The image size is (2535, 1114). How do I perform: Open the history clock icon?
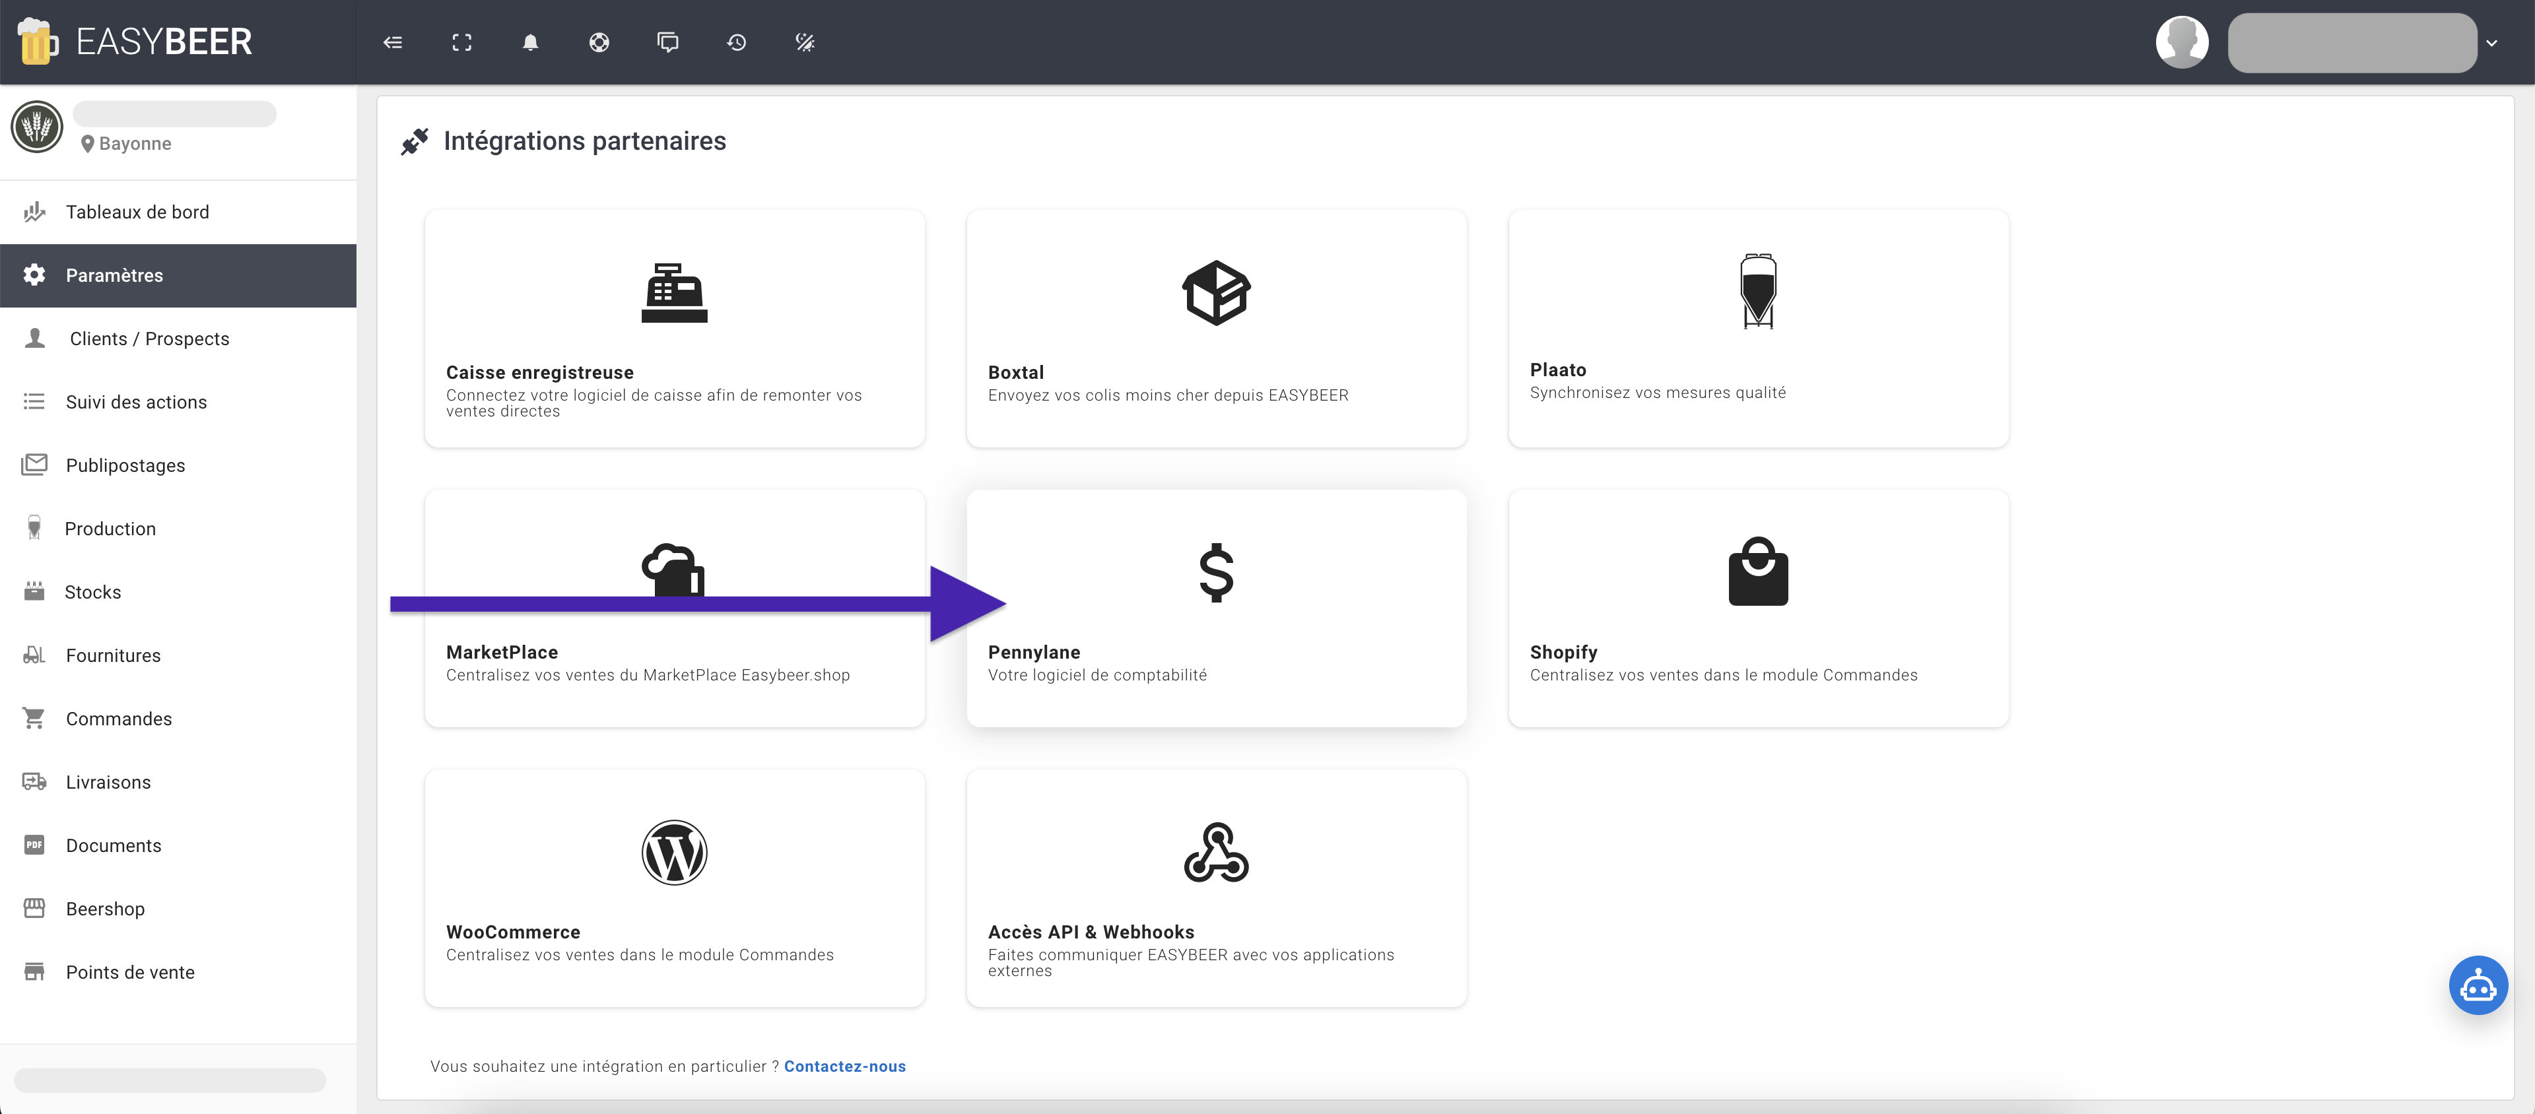point(736,42)
